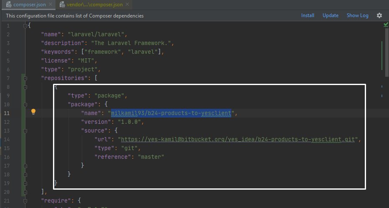The image size is (389, 208).
Task: Click fold end marker on line 17
Action: 25,165
